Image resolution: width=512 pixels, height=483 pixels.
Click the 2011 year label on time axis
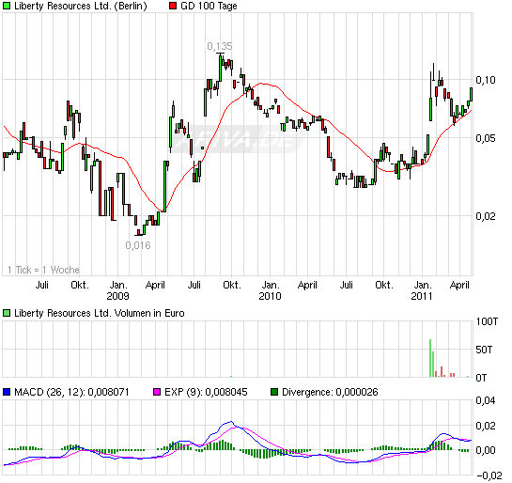point(422,296)
